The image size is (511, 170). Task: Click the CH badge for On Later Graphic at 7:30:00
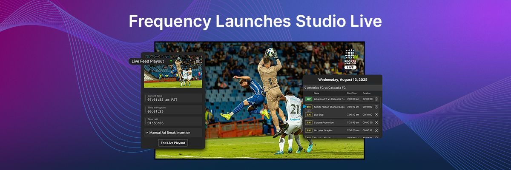(x=309, y=130)
